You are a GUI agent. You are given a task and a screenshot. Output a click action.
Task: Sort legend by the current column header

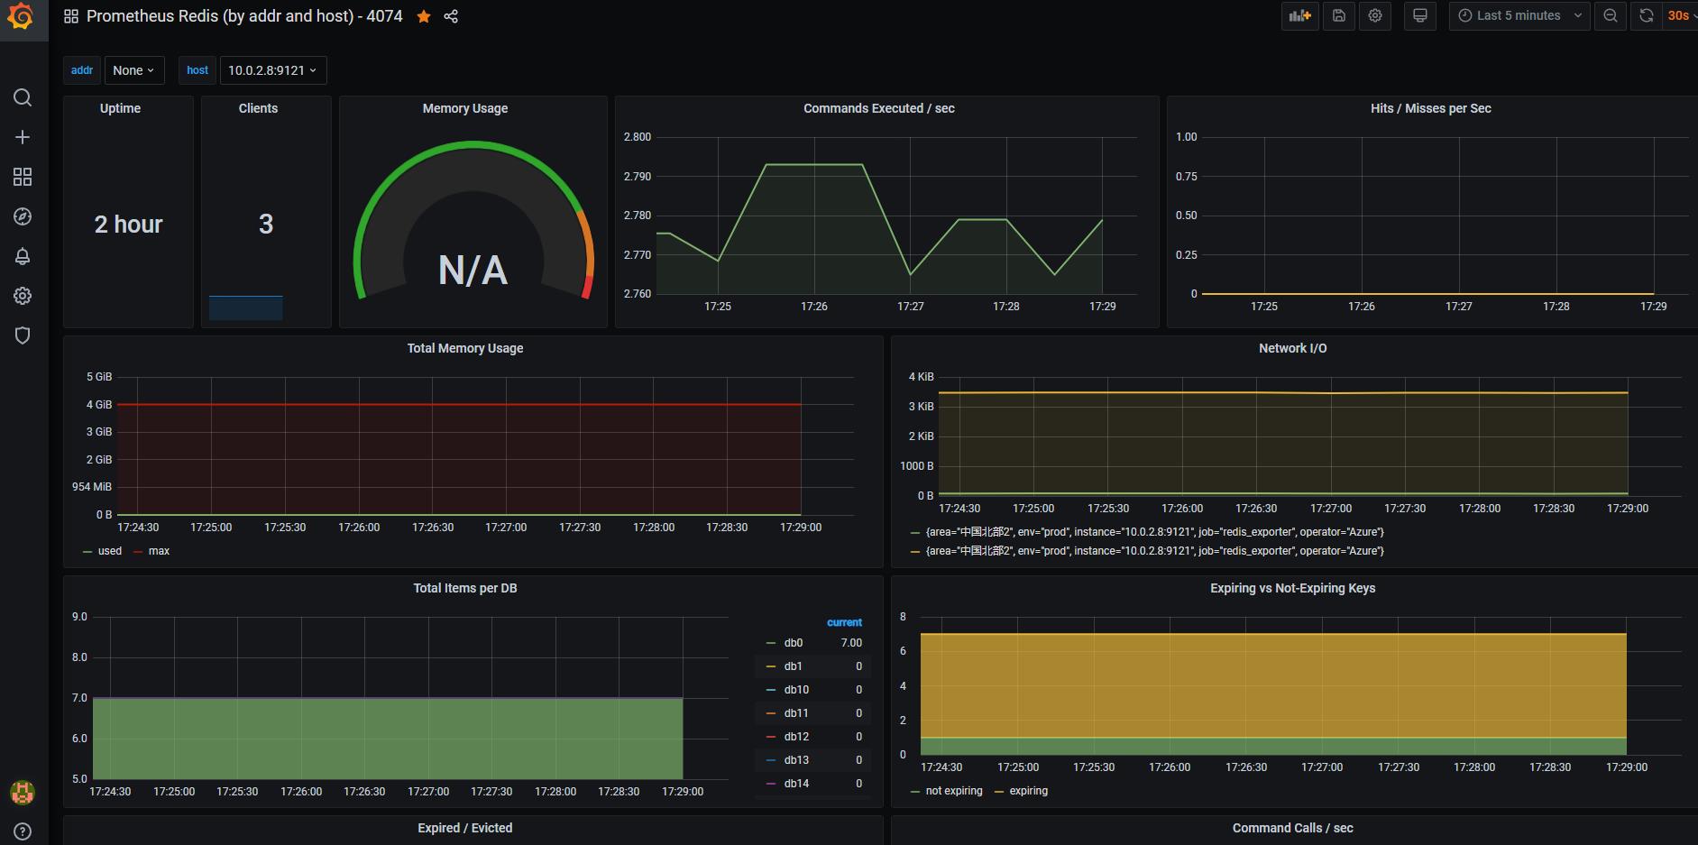click(844, 622)
